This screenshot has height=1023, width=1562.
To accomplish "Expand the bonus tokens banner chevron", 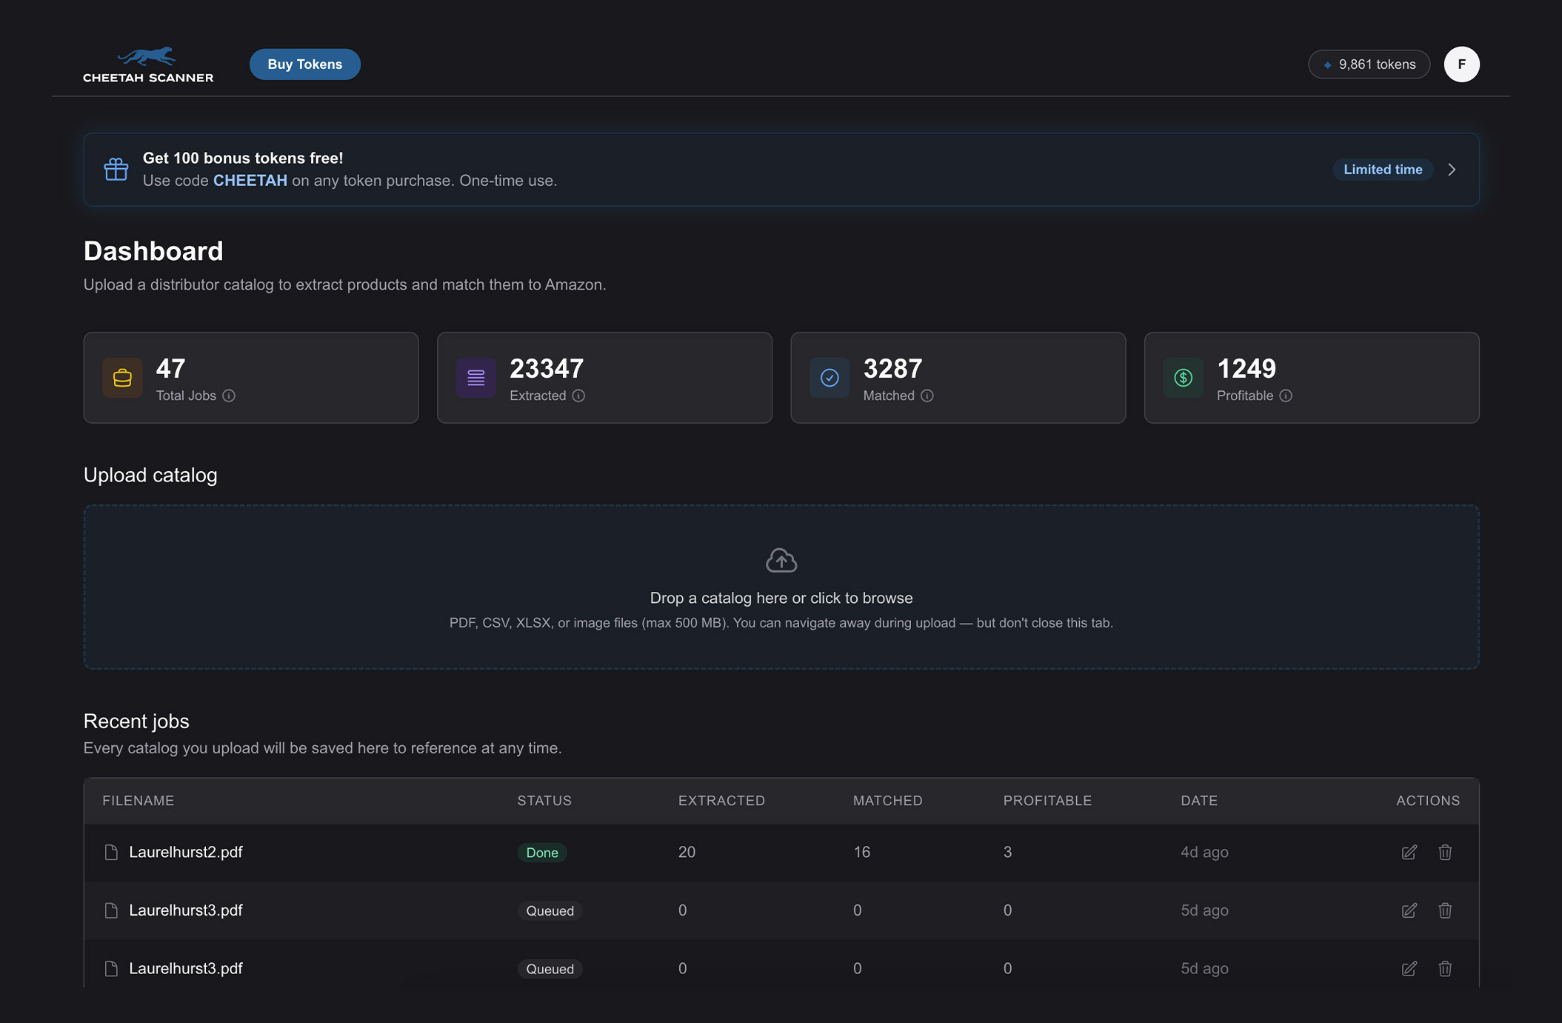I will (1452, 170).
